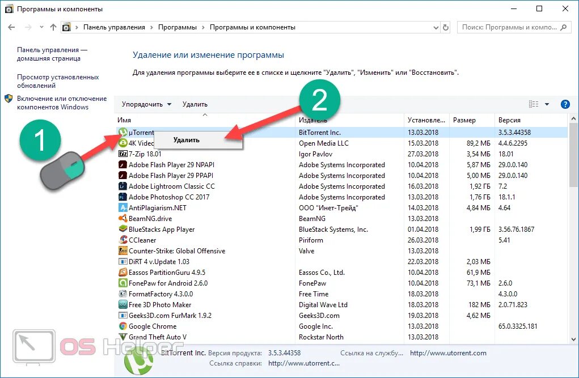Select the CCleaner icon
579x378 pixels.
122,240
